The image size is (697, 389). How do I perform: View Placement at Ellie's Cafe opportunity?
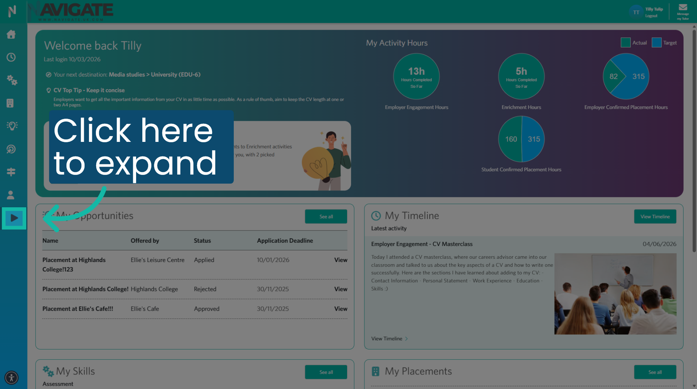[341, 308]
